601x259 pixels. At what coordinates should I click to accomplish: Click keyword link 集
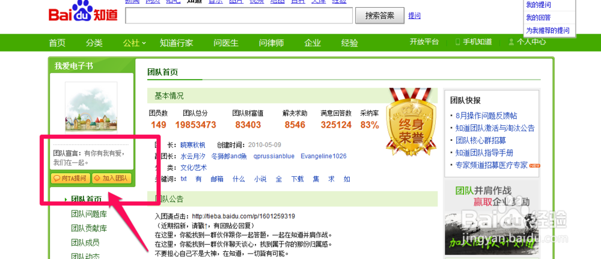[x=316, y=179]
